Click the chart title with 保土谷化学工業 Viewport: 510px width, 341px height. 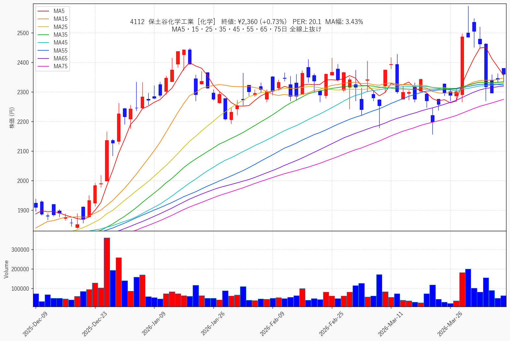247,22
